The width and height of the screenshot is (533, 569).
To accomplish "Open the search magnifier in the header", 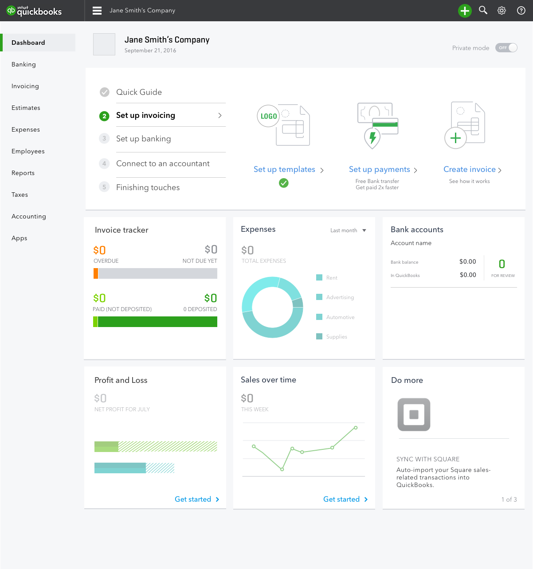I will pyautogui.click(x=483, y=10).
